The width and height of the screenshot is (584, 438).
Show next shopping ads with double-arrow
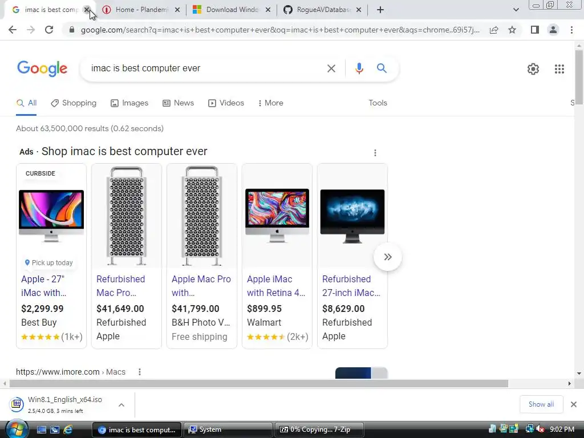click(x=388, y=257)
